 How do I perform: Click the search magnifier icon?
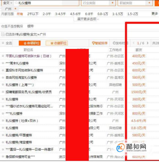click(x=16, y=3)
